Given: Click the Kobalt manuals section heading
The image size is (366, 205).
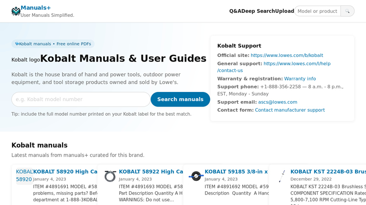Looking at the screenshot, I should click(39, 145).
